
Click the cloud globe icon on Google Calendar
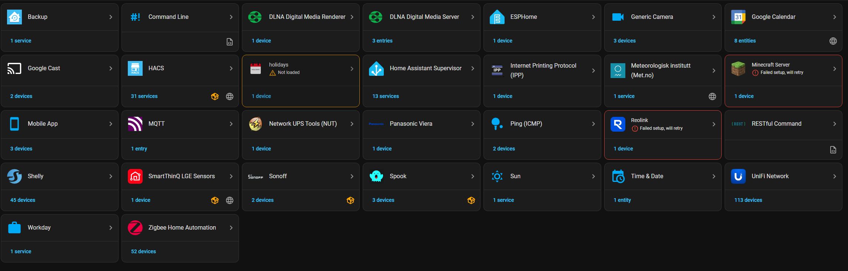pos(833,41)
